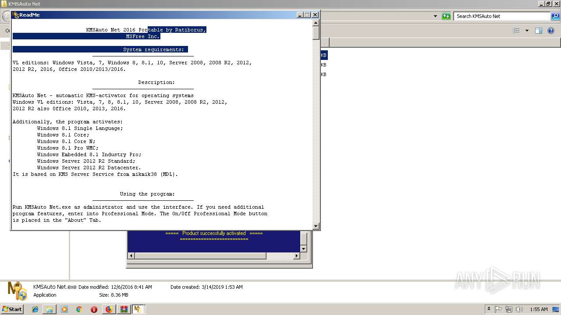Click the ReadMe vertical scrollbar thumb

tap(316, 33)
